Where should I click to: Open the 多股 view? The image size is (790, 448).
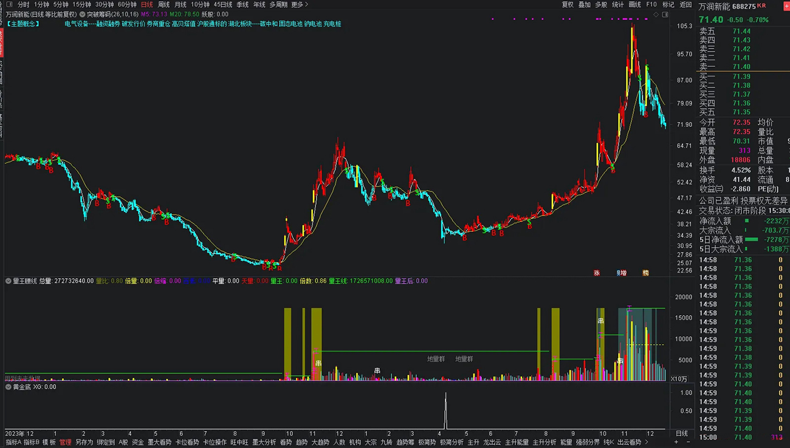601,4
